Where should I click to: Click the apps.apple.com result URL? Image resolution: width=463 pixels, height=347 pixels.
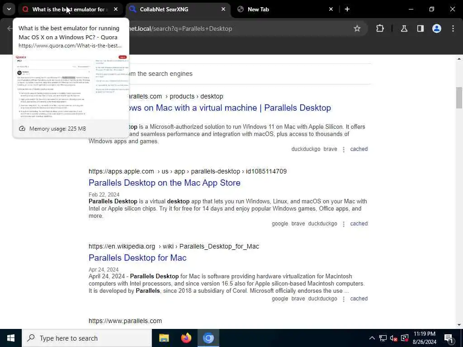click(188, 171)
